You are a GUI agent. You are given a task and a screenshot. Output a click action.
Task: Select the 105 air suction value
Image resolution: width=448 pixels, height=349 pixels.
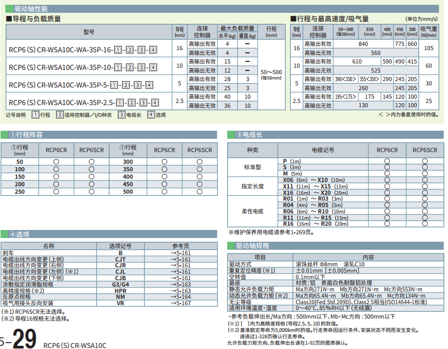(x=429, y=48)
